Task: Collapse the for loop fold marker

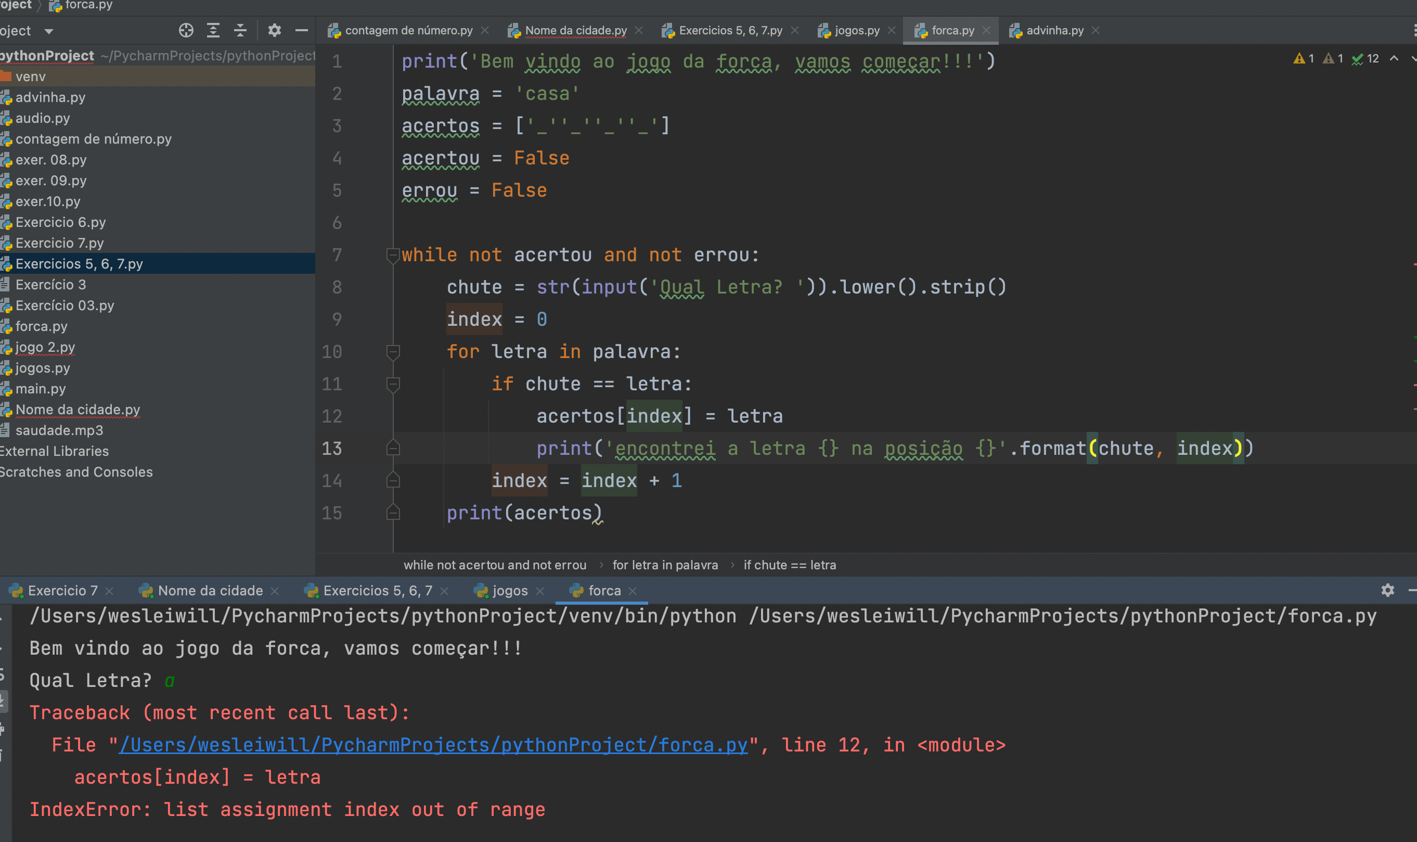Action: [393, 352]
